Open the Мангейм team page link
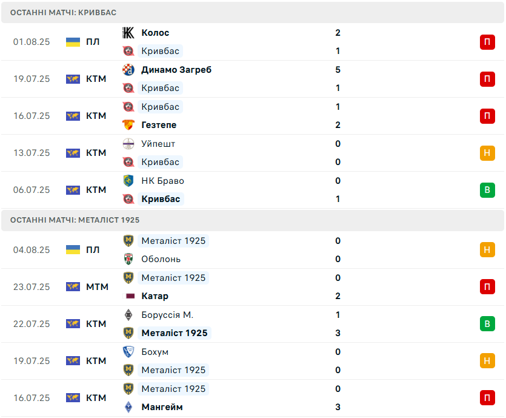Screen dimensions: 506x418 [x=162, y=407]
